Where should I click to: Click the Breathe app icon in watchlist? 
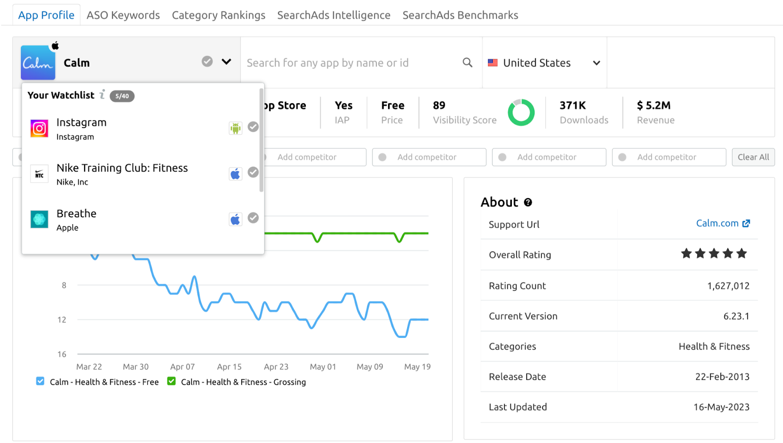(x=39, y=219)
